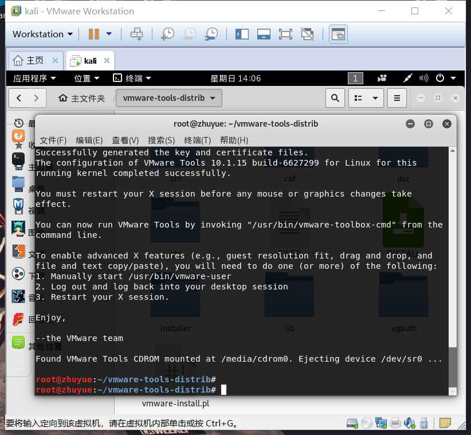
Task: Click the message log note icon
Action: 445,424
